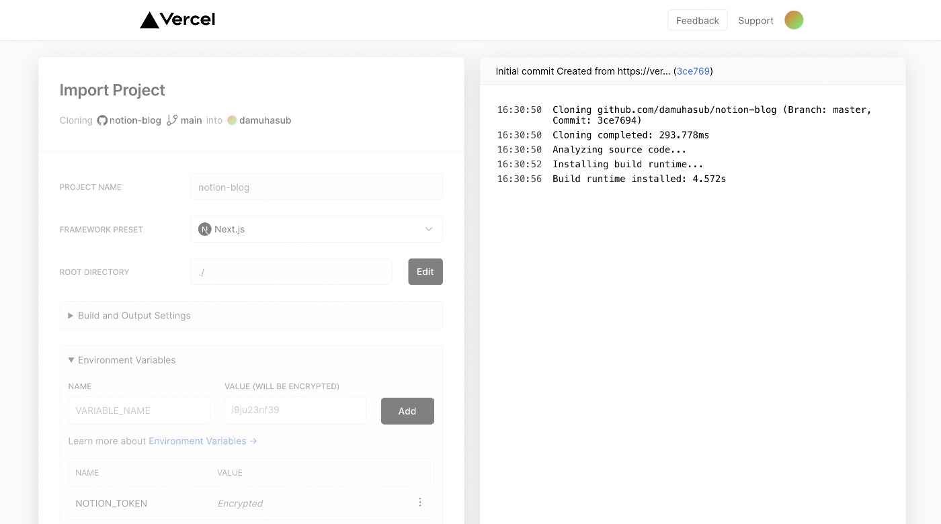This screenshot has height=524, width=941.
Task: Click the FRAMEWORK PRESET label
Action: pos(101,229)
